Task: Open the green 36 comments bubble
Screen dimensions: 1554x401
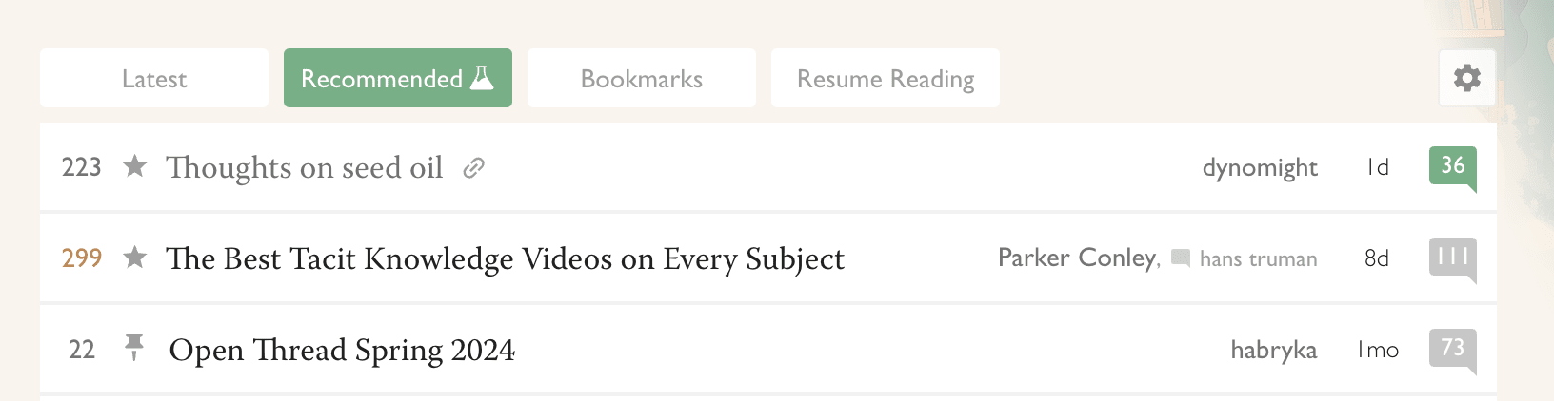Action: [x=1453, y=168]
